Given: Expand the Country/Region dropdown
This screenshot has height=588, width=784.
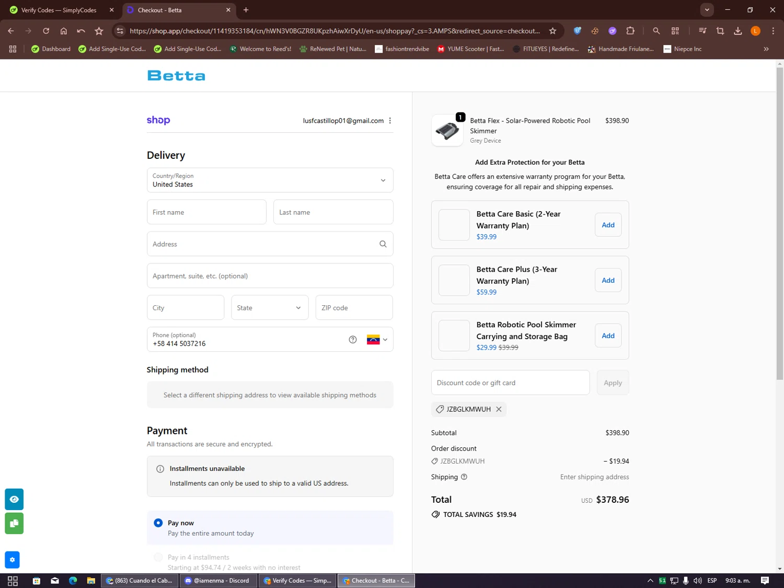Looking at the screenshot, I should tap(270, 180).
